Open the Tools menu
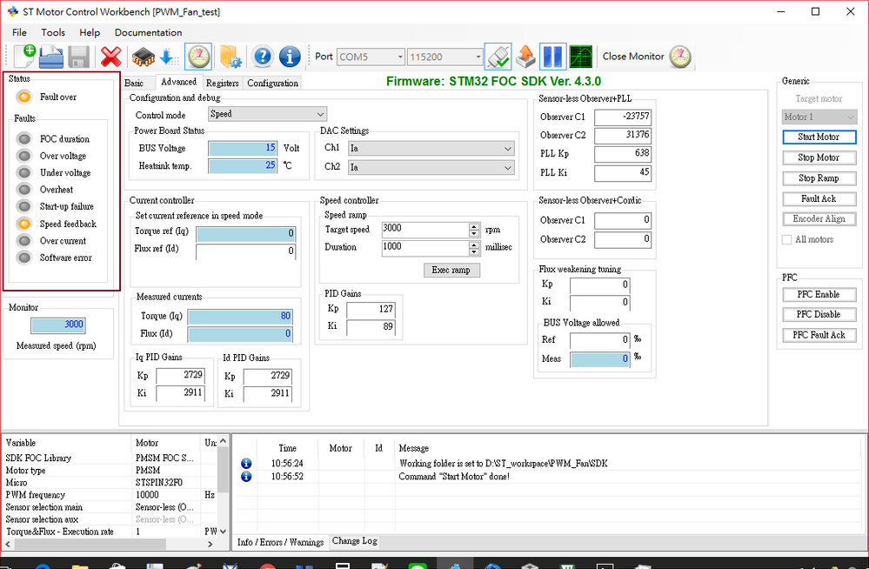The image size is (869, 569). (x=53, y=32)
